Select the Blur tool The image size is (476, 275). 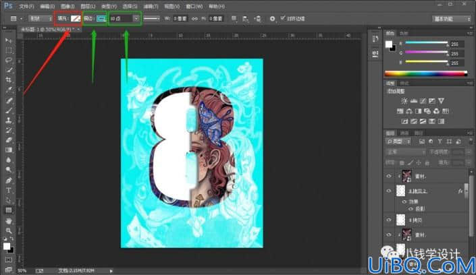[x=9, y=160]
